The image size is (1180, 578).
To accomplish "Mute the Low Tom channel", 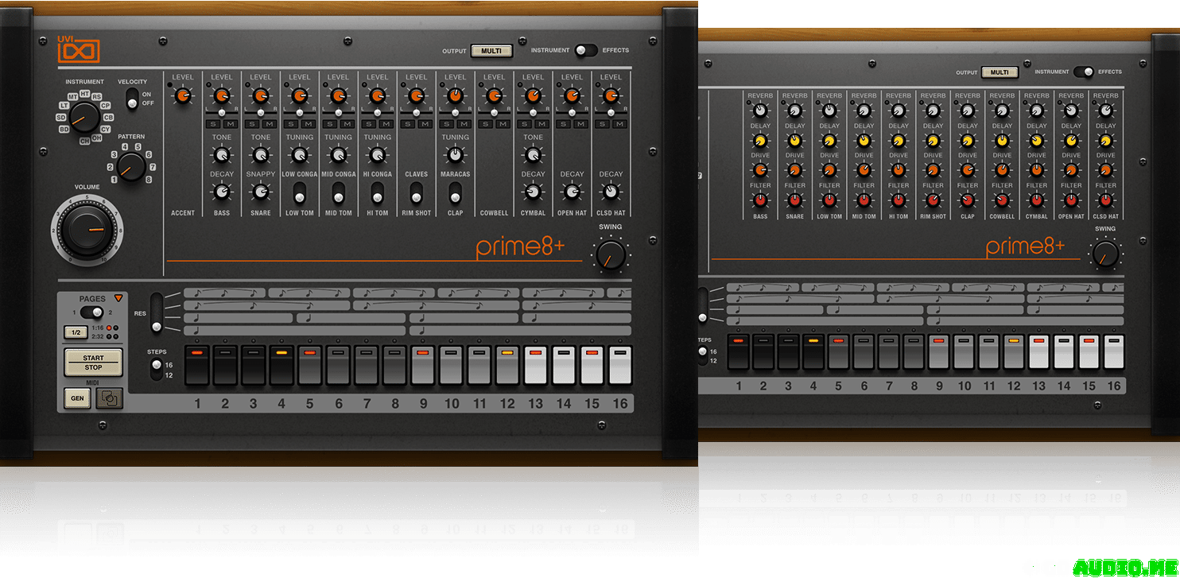I will (307, 124).
